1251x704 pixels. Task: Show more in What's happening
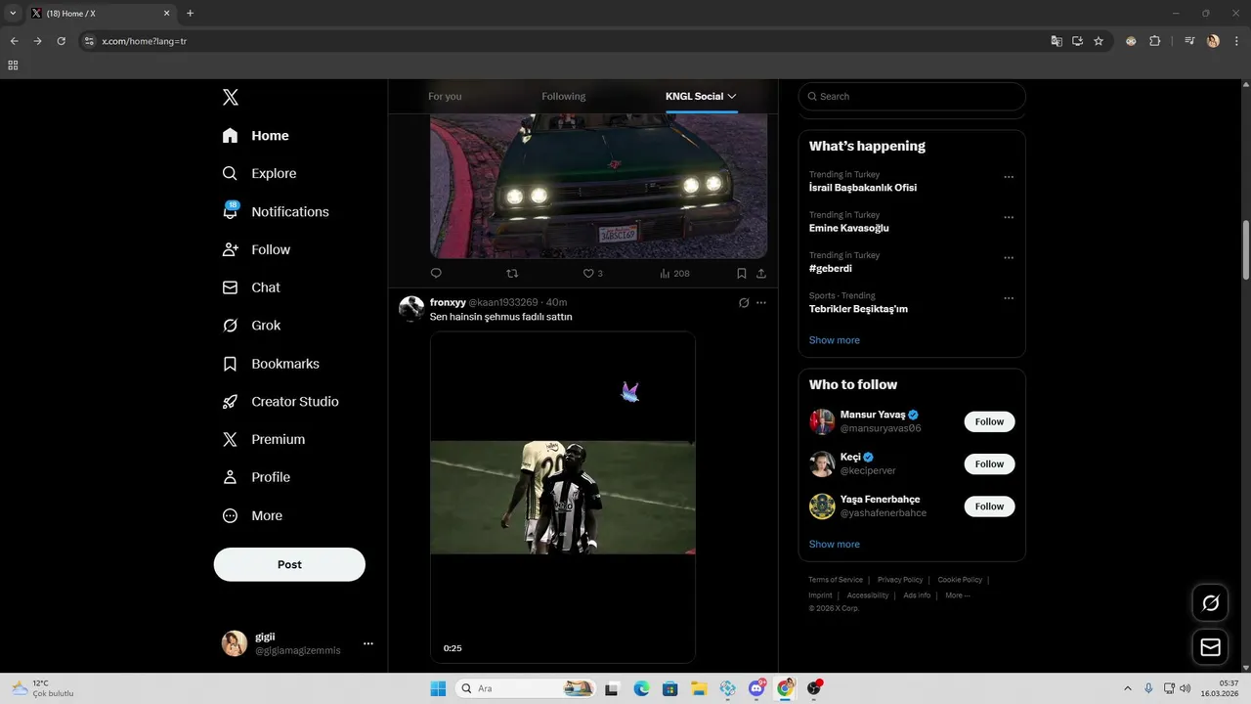coord(835,340)
